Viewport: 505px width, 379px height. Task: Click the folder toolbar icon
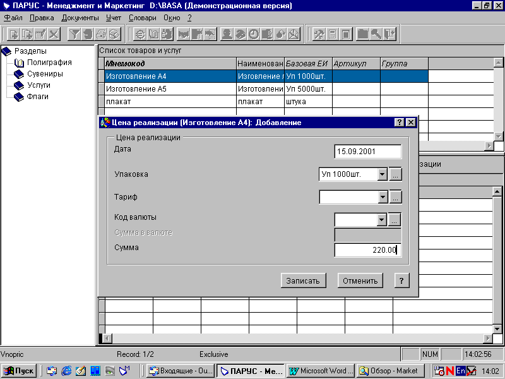tap(362, 34)
